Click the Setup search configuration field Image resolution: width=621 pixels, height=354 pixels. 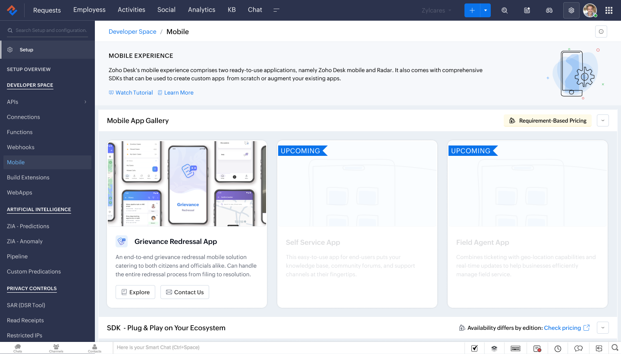(x=47, y=30)
